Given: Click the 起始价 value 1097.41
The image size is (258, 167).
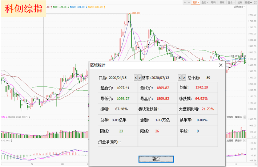Looking at the screenshot, I should tap(123, 88).
